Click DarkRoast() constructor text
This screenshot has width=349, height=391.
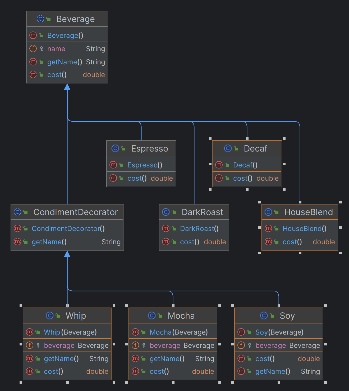point(199,229)
